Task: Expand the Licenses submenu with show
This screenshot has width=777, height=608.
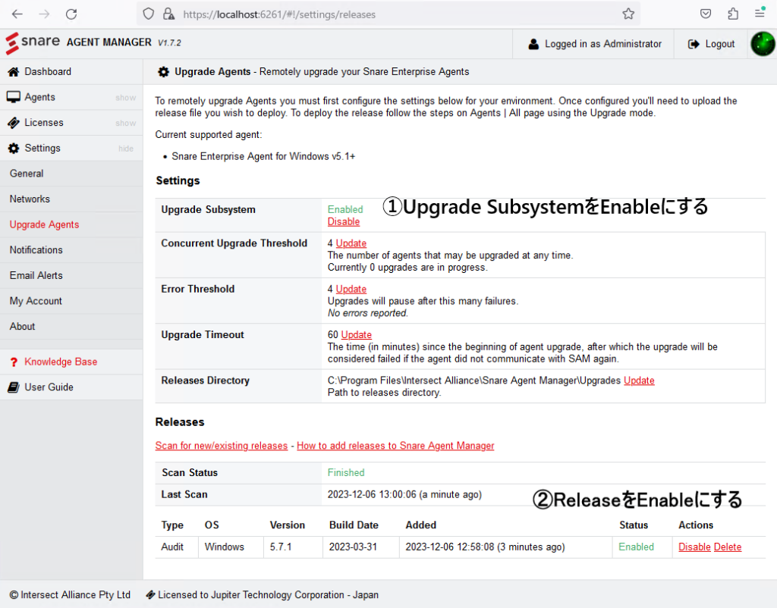Action: click(125, 123)
